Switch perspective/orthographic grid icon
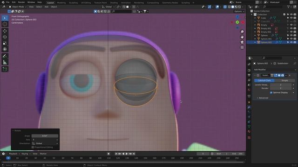The image size is (298, 167). pos(242,47)
